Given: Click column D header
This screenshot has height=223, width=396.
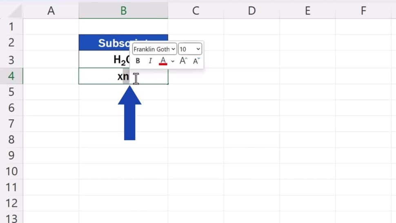Looking at the screenshot, I should click(x=251, y=11).
